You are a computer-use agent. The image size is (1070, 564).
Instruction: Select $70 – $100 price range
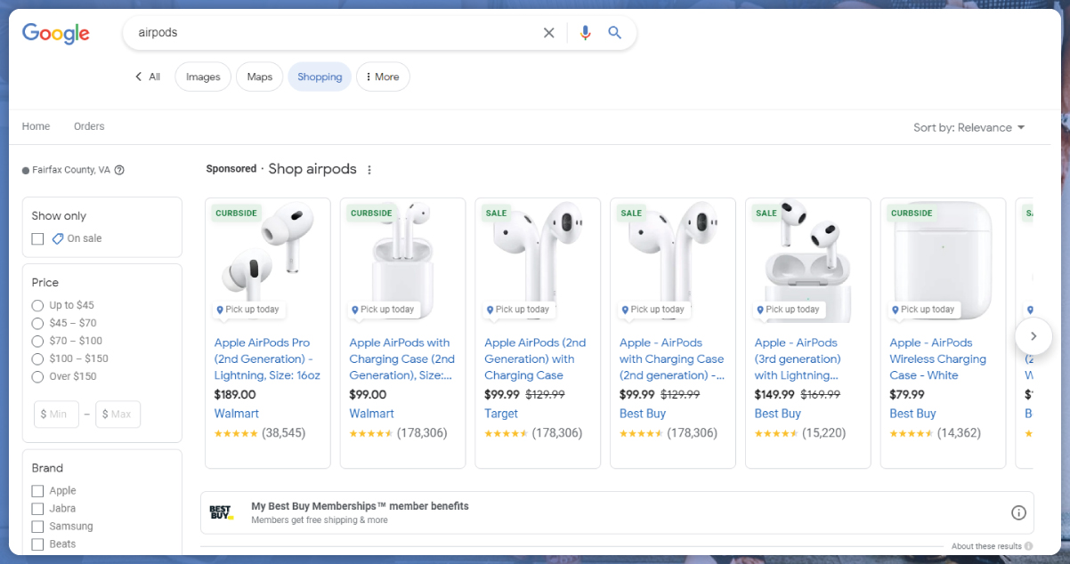(x=37, y=341)
